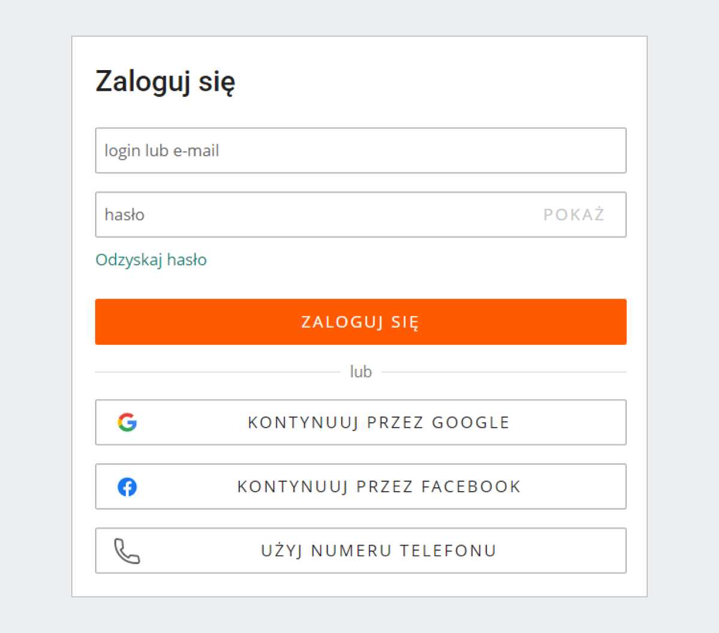Click the 'Zaloguj się' page heading

click(x=165, y=81)
